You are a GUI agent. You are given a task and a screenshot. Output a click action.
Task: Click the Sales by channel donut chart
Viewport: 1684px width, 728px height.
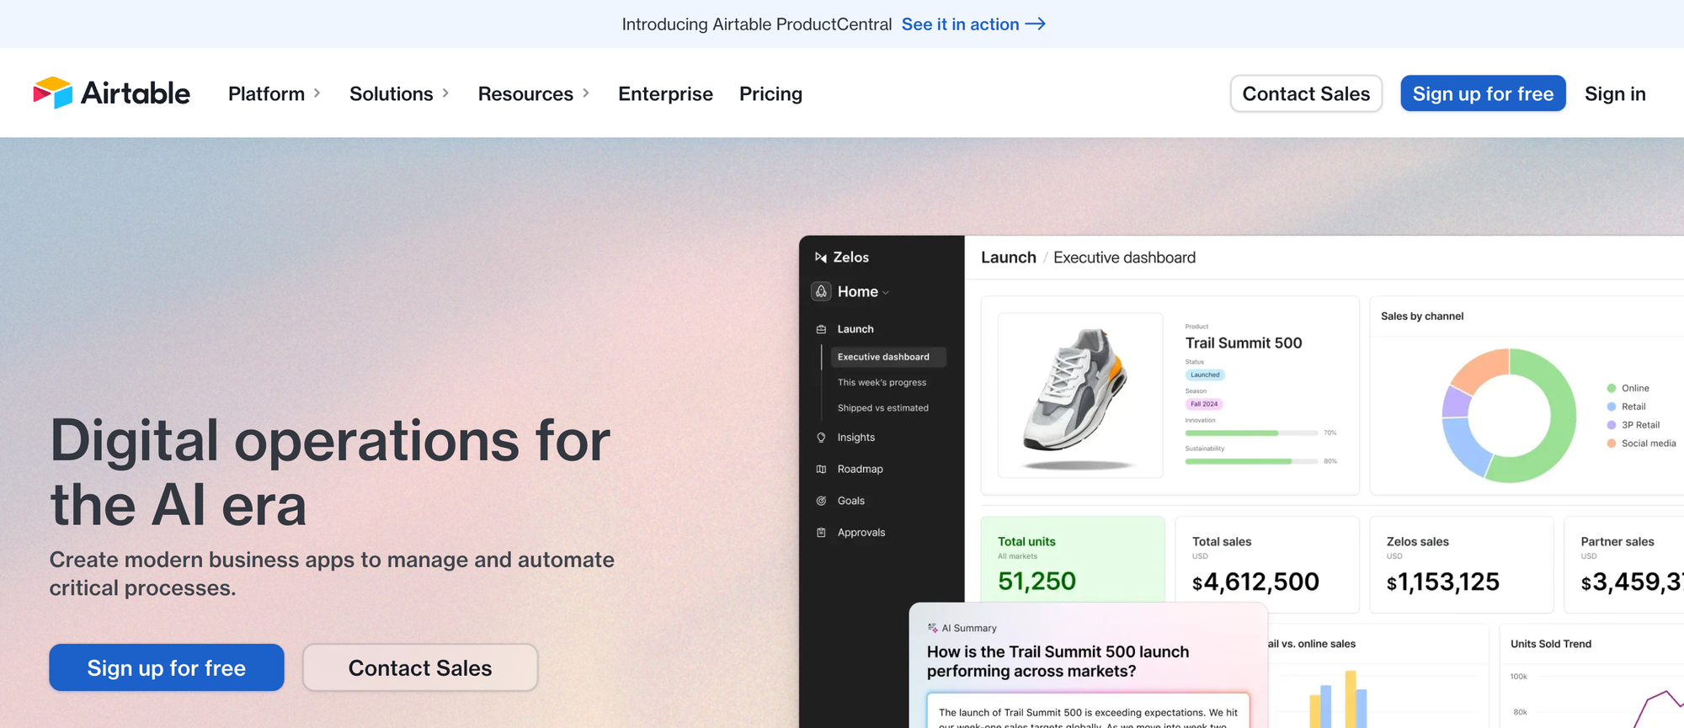[x=1509, y=416]
